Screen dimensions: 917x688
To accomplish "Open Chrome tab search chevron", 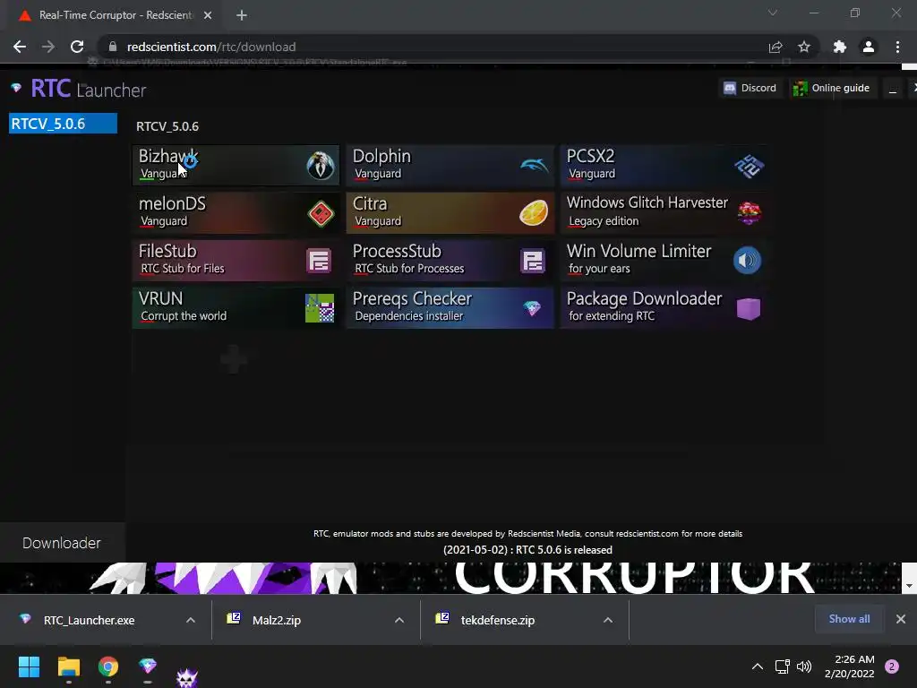I will [773, 13].
